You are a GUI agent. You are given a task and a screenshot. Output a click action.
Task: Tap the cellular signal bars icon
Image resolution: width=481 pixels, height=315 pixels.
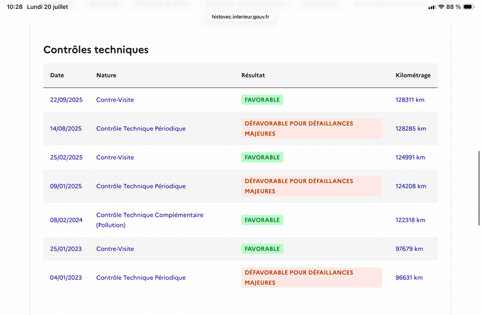point(432,7)
